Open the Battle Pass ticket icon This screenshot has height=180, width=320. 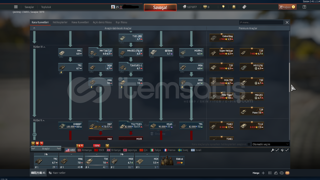(244, 7)
